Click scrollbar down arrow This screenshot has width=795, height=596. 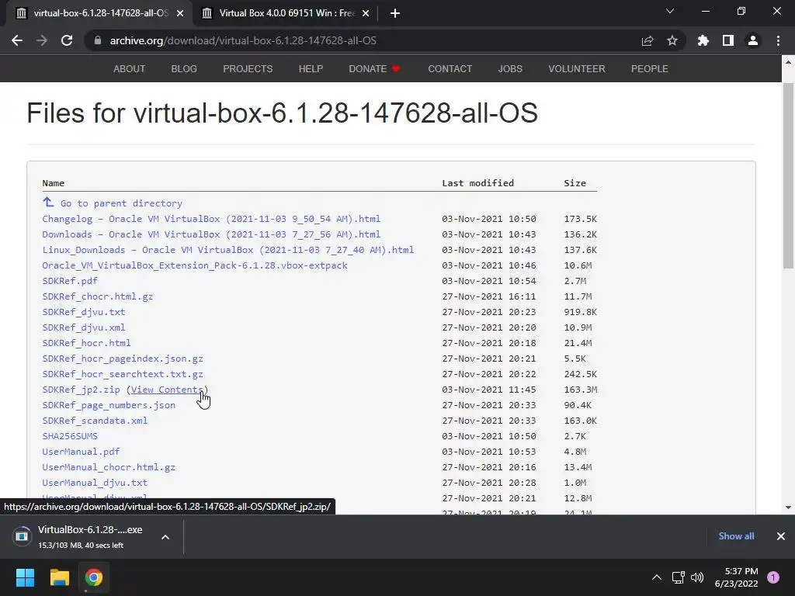tap(788, 507)
